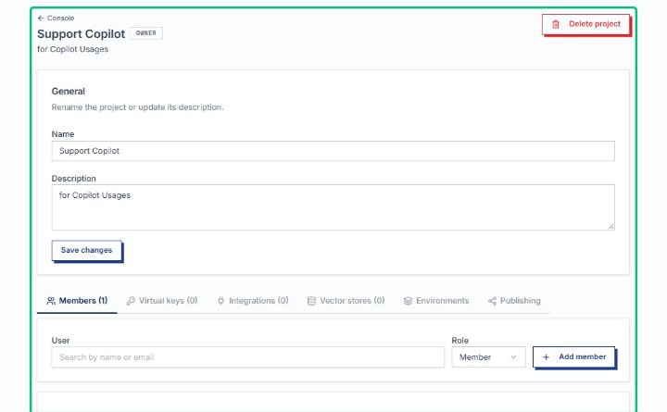Screen dimensions: 667x412
Task: Click the share icon for Publishing
Action: pos(492,301)
